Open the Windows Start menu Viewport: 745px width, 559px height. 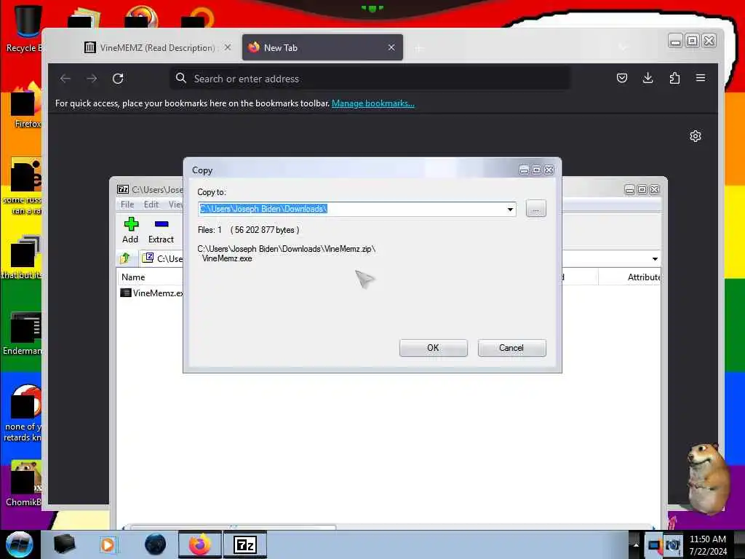pyautogui.click(x=19, y=544)
